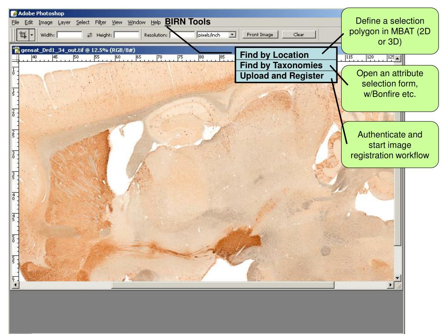Click the gensat document window icon
The height and width of the screenshot is (334, 445).
click(x=17, y=50)
